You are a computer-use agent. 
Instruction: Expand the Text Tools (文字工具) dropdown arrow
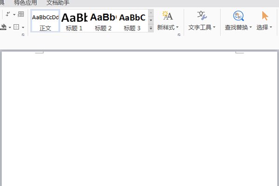pyautogui.click(x=214, y=28)
